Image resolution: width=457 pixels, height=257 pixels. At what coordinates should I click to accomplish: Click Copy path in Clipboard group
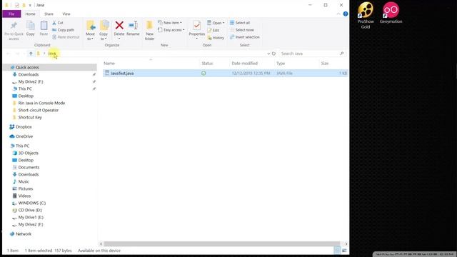tap(64, 30)
